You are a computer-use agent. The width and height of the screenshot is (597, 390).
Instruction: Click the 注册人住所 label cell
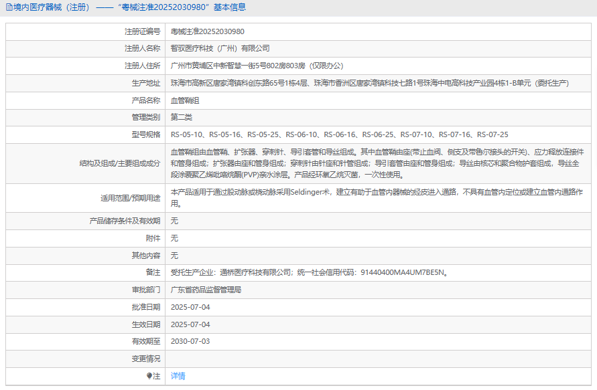coord(85,66)
